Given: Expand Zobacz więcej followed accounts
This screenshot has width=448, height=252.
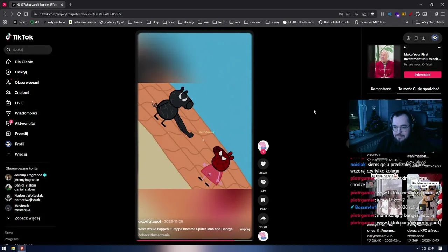Looking at the screenshot, I should pos(27,218).
